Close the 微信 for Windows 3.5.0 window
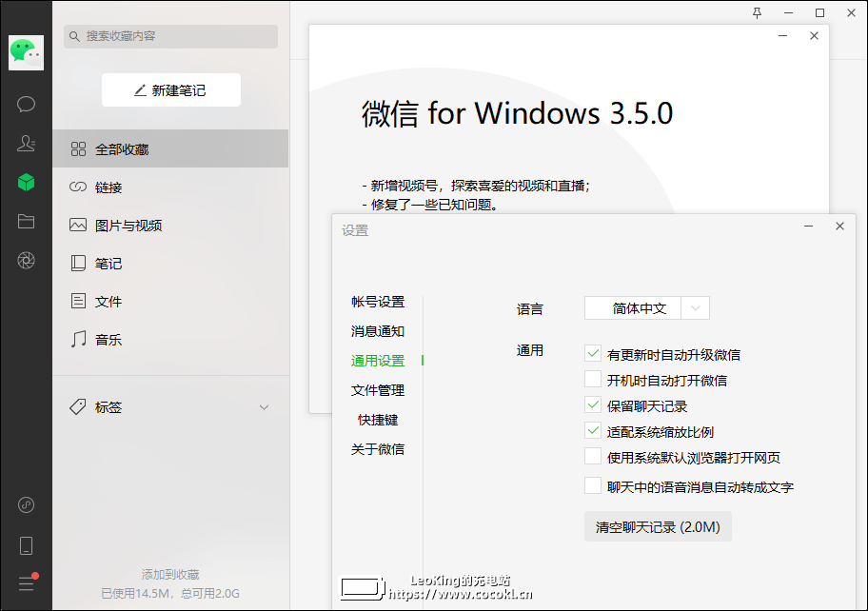 pyautogui.click(x=814, y=36)
